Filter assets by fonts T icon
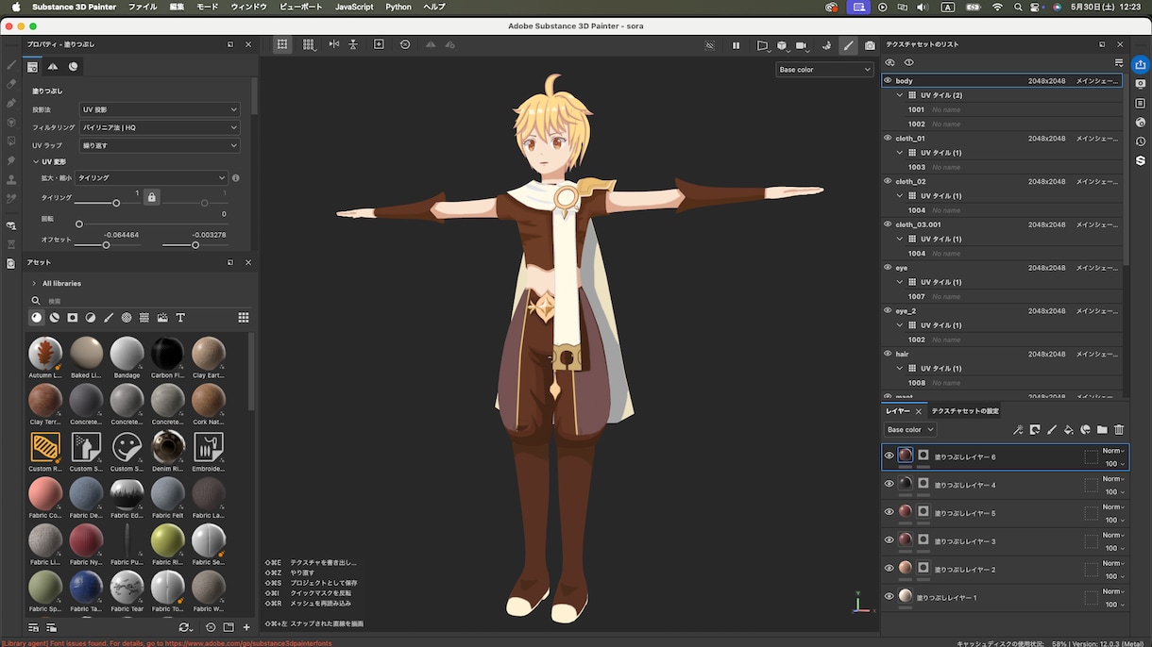 click(180, 318)
